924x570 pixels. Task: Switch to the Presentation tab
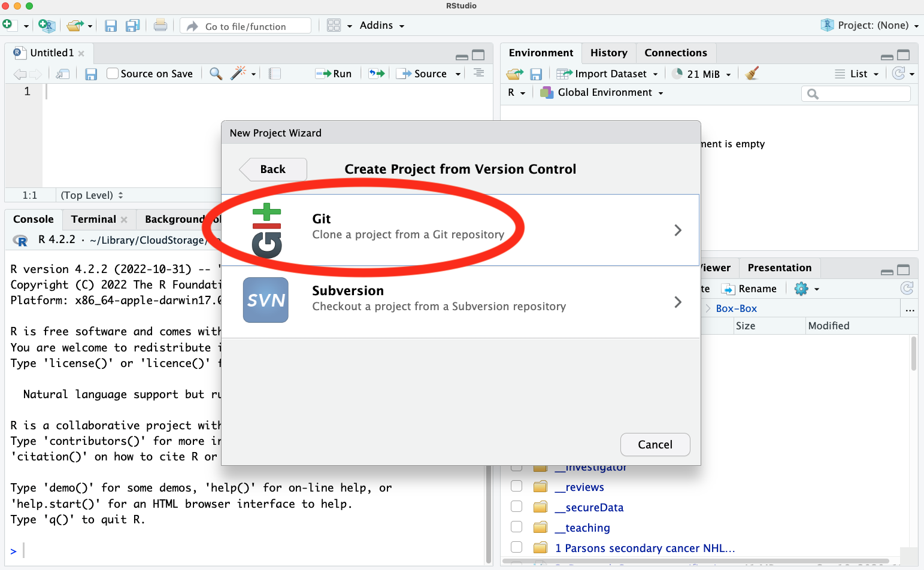(x=779, y=268)
